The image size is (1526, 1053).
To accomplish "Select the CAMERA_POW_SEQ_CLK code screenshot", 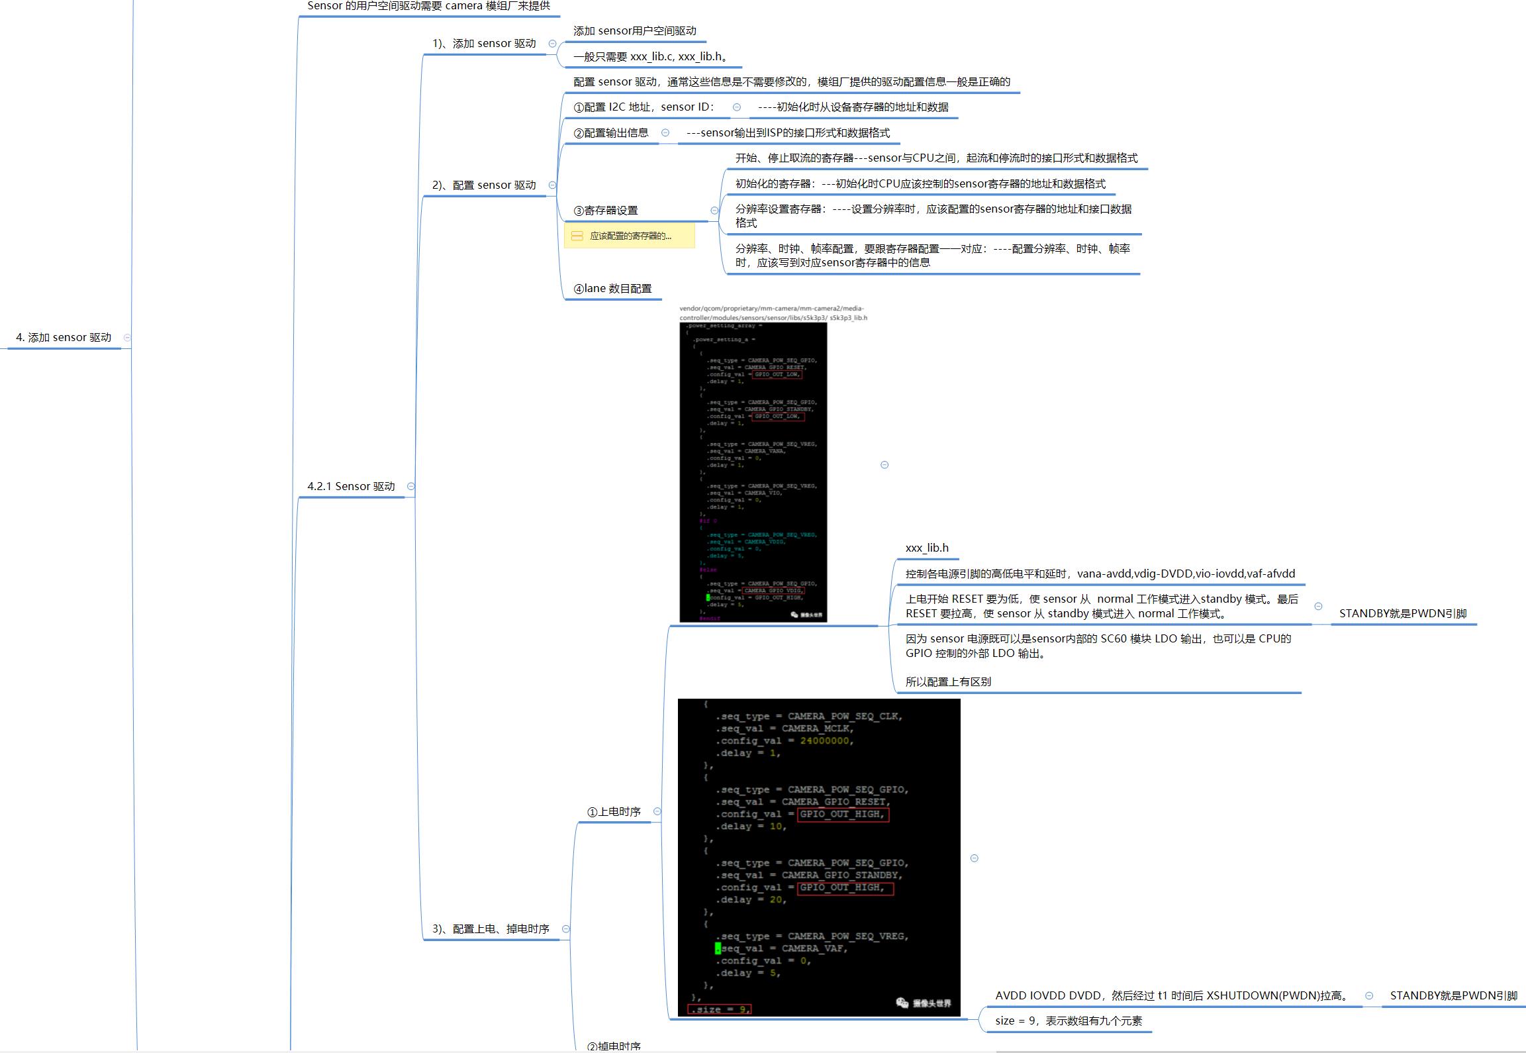I will (818, 858).
